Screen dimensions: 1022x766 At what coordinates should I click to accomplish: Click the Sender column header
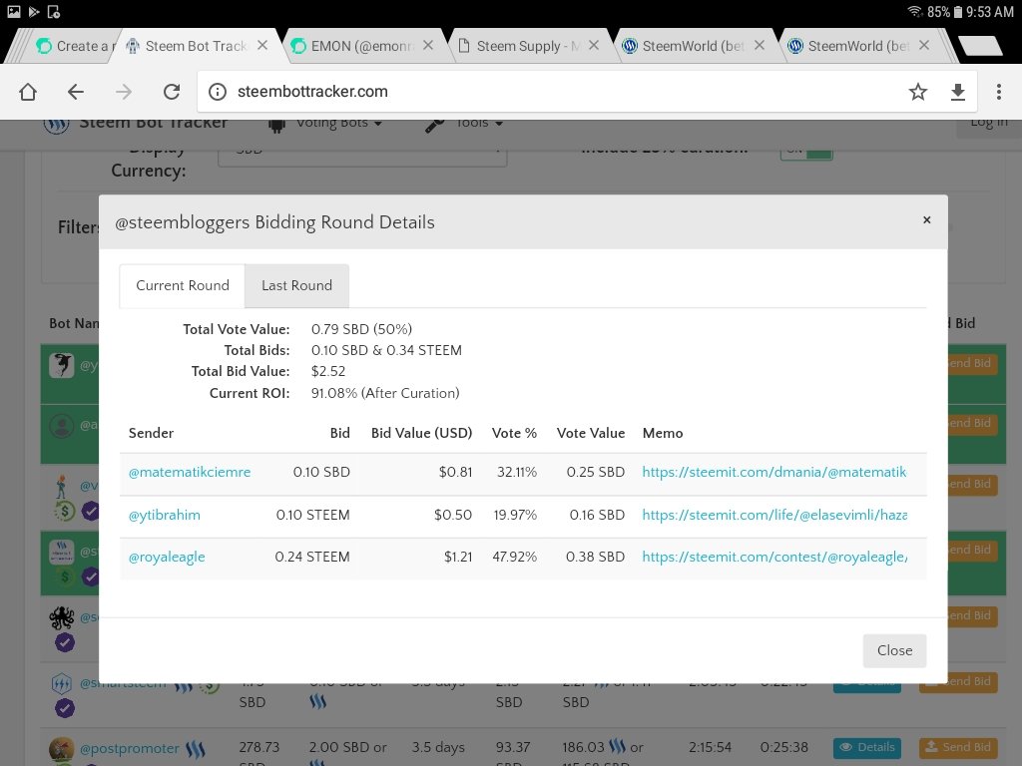pyautogui.click(x=152, y=433)
